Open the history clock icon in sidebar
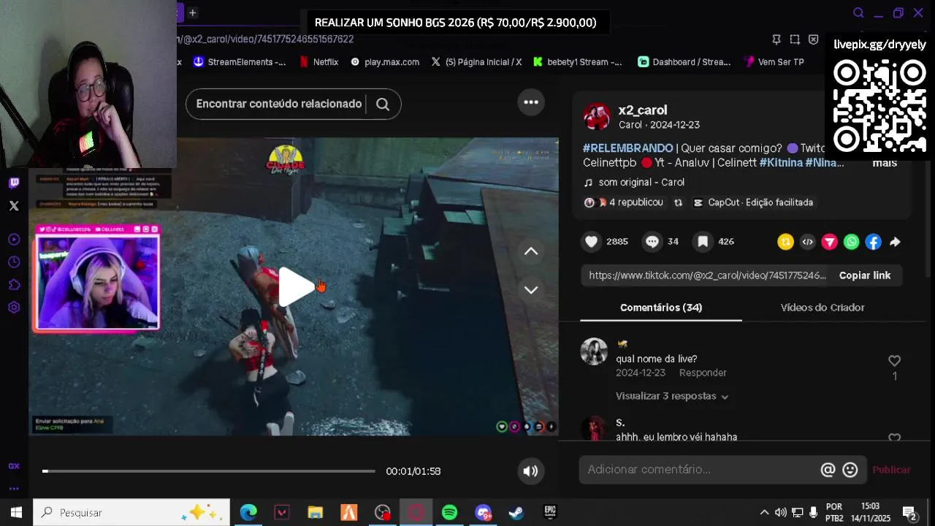The height and width of the screenshot is (526, 935). 14,262
